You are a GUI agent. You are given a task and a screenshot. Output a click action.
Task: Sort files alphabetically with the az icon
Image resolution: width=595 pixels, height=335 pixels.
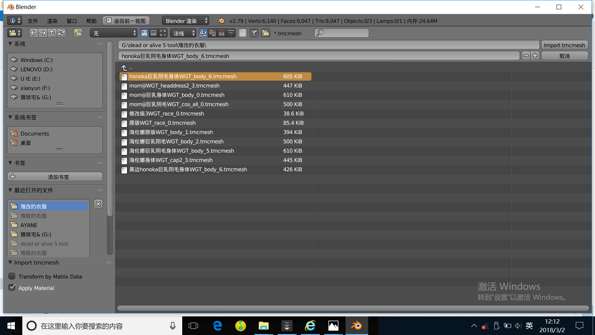point(203,33)
